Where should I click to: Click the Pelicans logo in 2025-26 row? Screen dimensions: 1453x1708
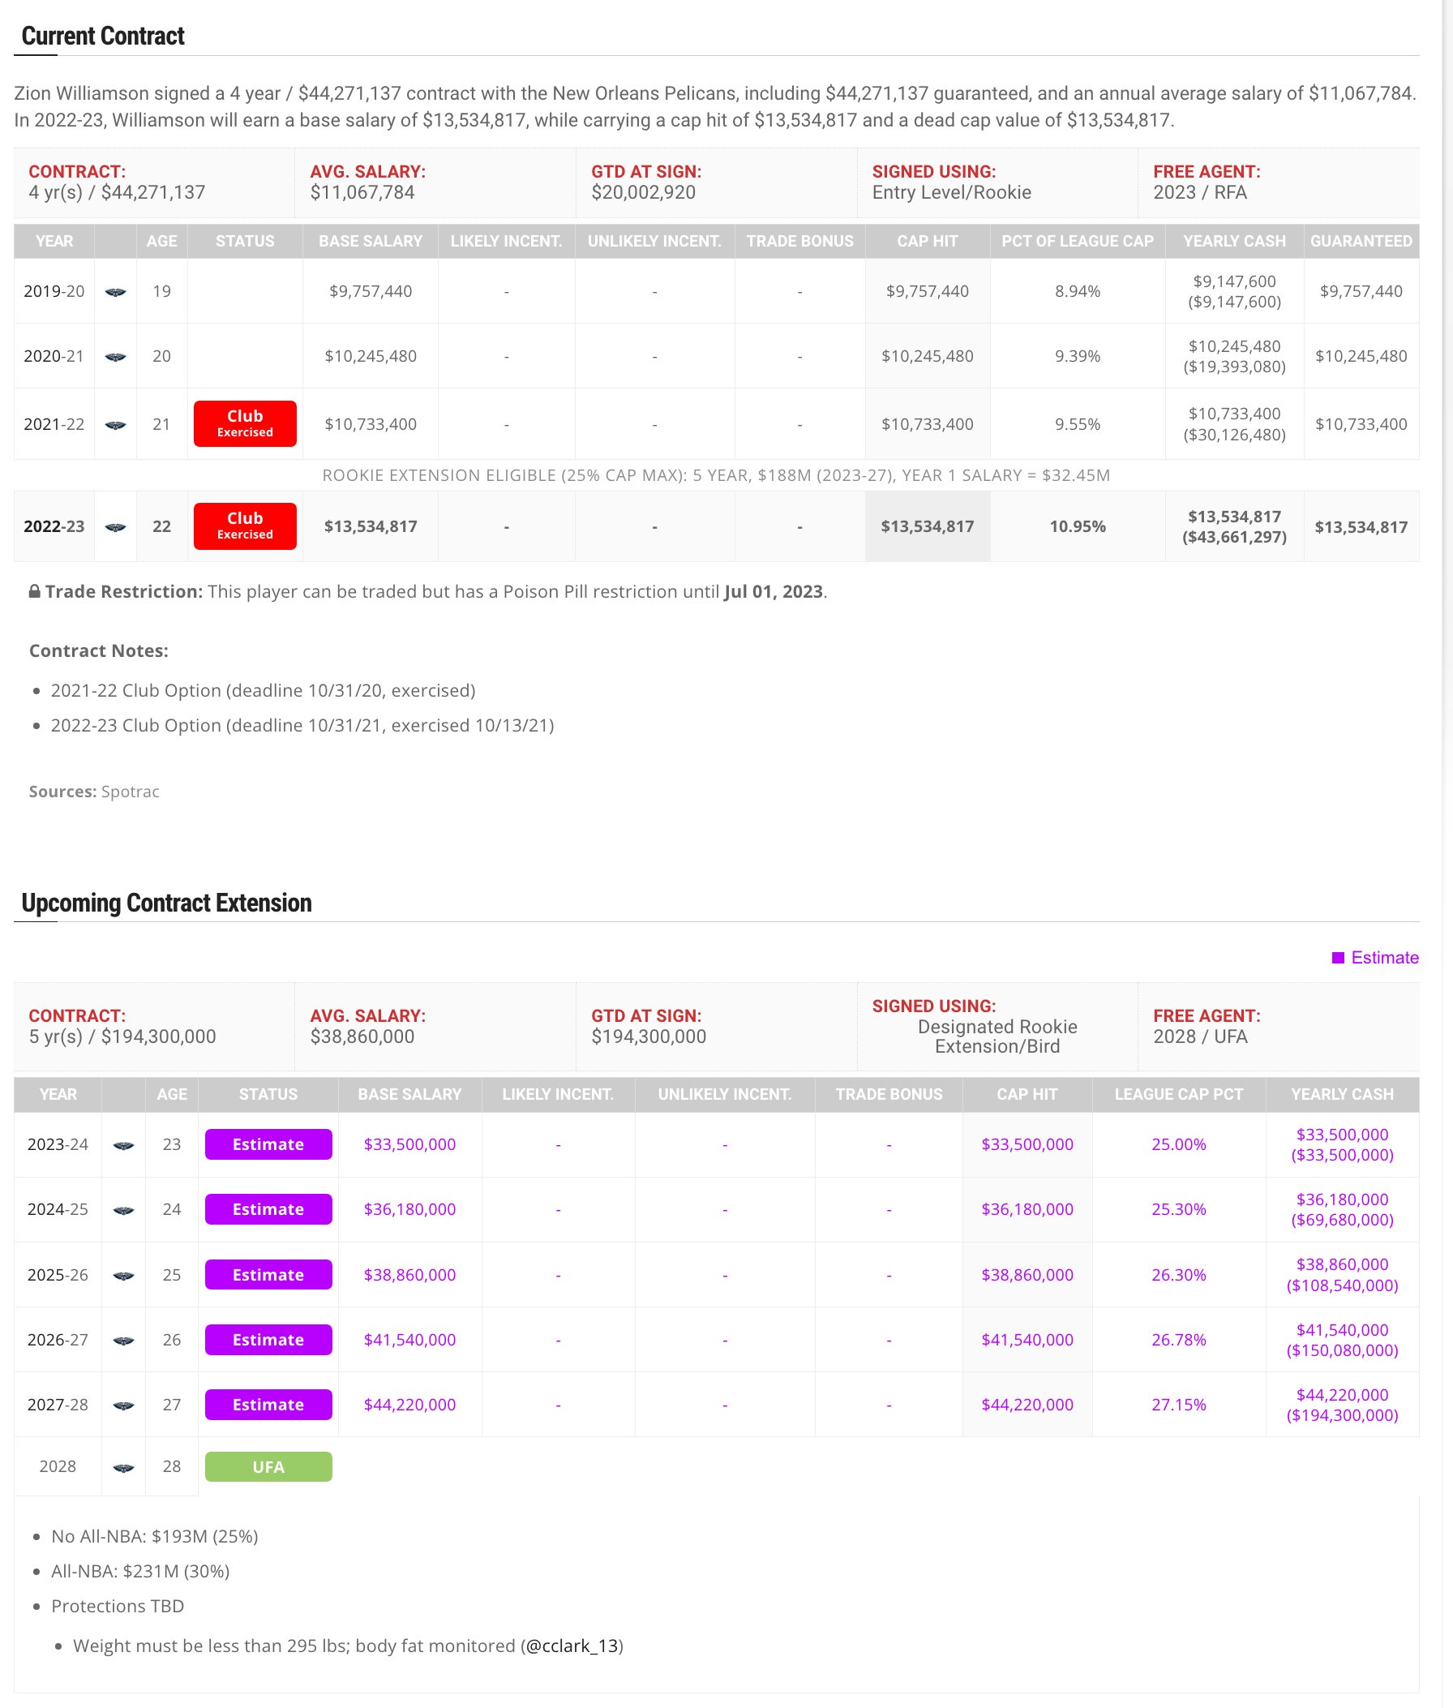123,1276
